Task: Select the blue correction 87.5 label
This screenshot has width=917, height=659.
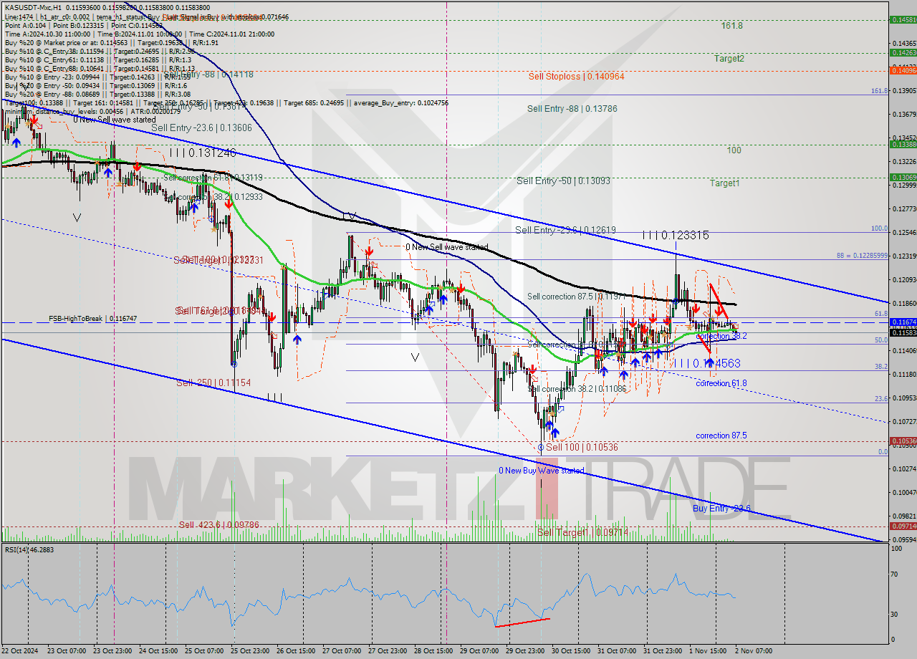Action: 721,436
